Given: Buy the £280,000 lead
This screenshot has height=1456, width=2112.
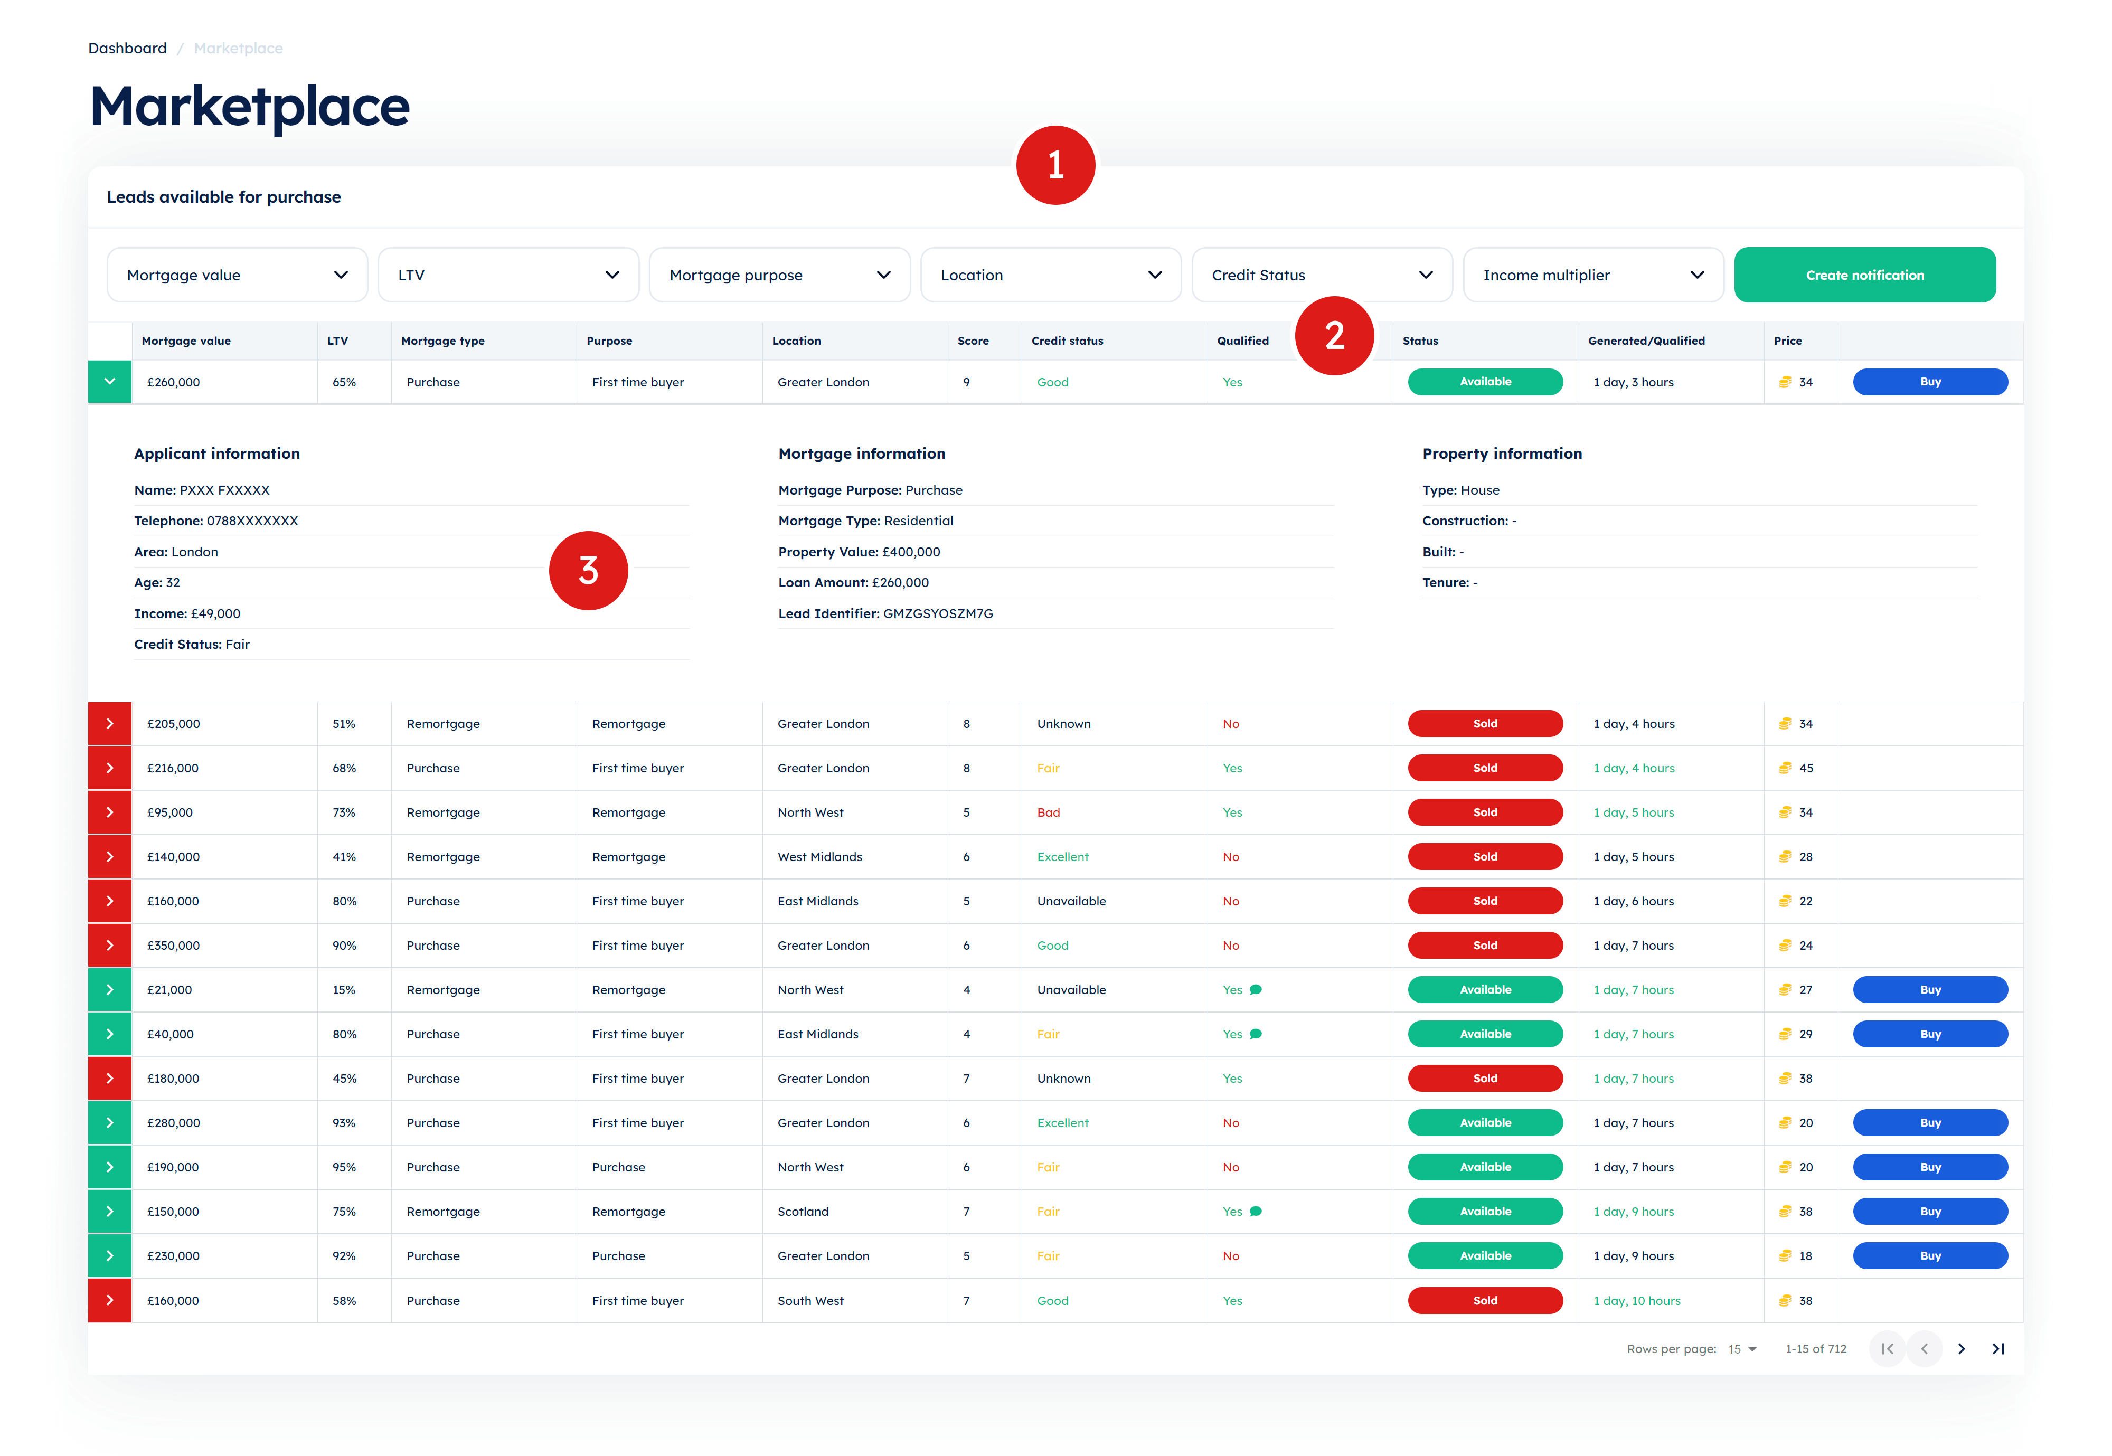Looking at the screenshot, I should tap(1930, 1123).
